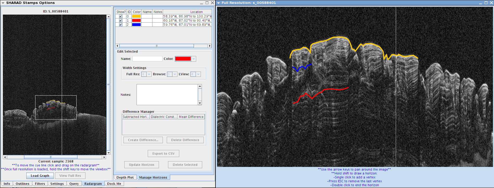Click radargram horizontal scrollbar right arrow

[x=104, y=157]
